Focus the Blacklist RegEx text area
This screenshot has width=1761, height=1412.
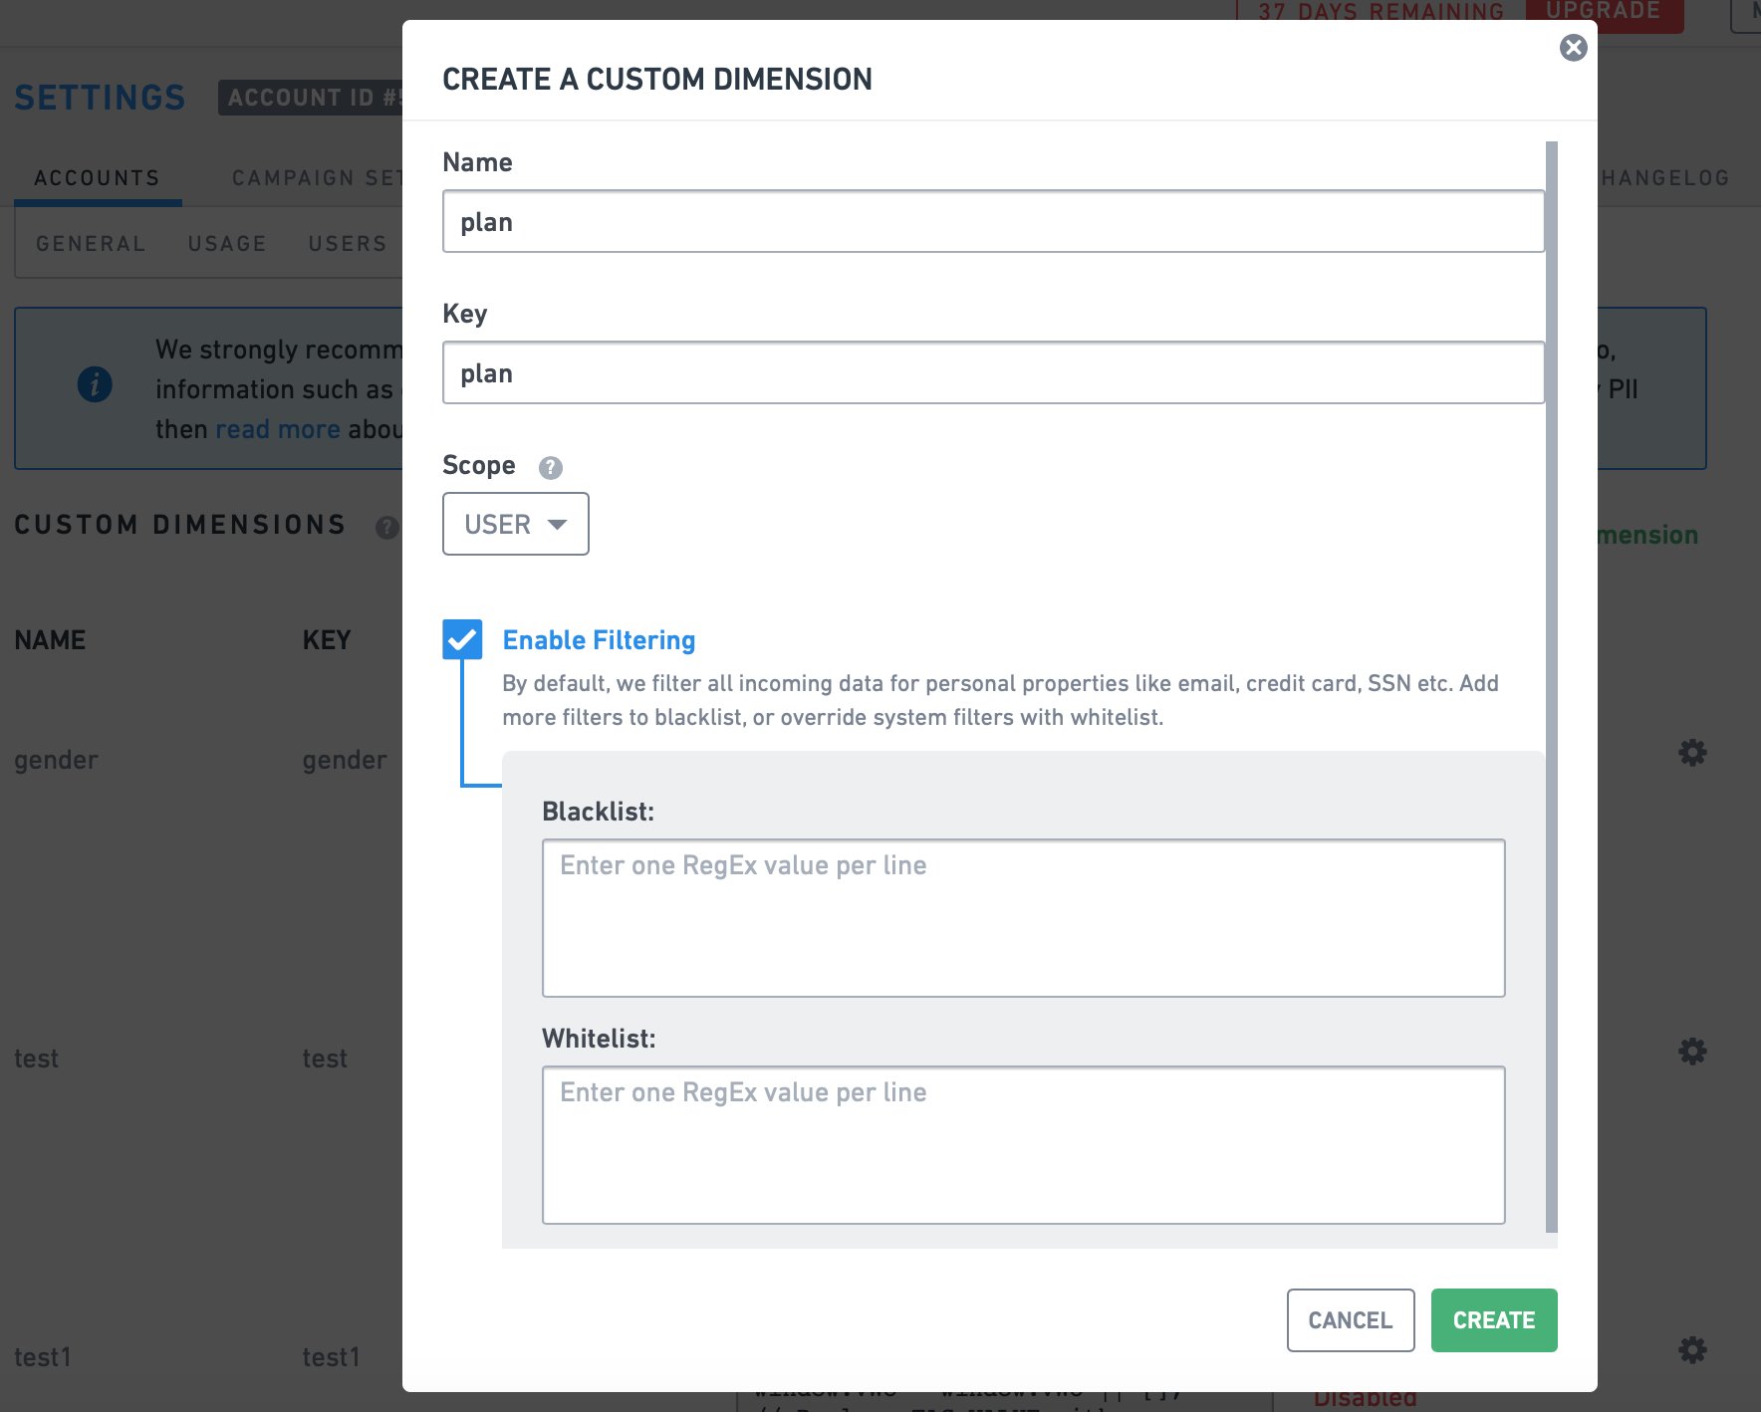click(1024, 918)
